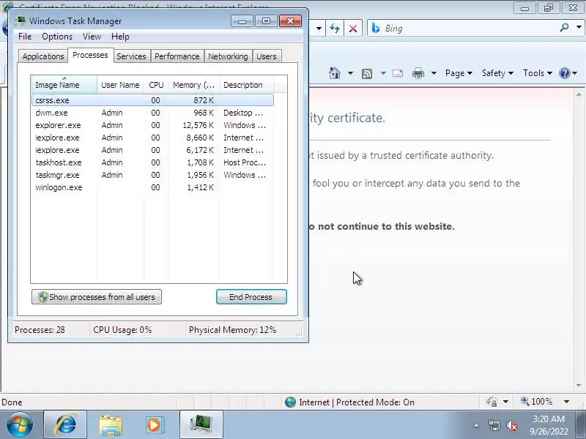The image size is (586, 439).
Task: Click the Help question mark icon in IE
Action: click(564, 73)
